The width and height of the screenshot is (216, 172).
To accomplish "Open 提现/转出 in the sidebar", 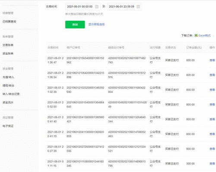I will point(8,85).
